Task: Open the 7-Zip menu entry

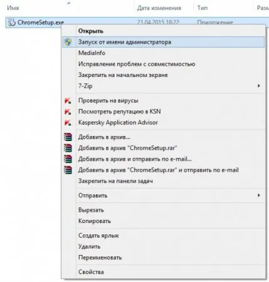Action: [164, 86]
